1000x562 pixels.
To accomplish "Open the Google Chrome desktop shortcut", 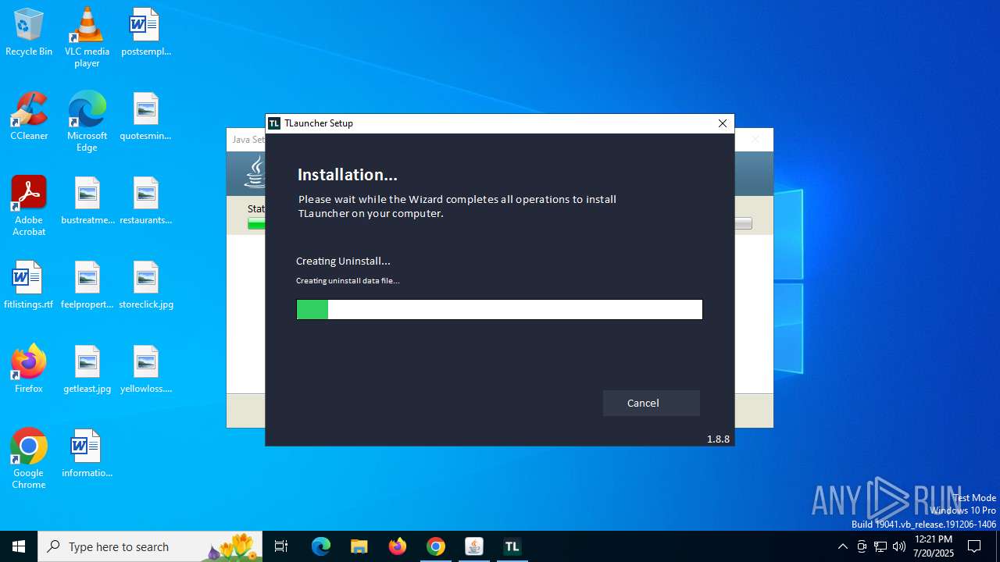I will click(29, 459).
